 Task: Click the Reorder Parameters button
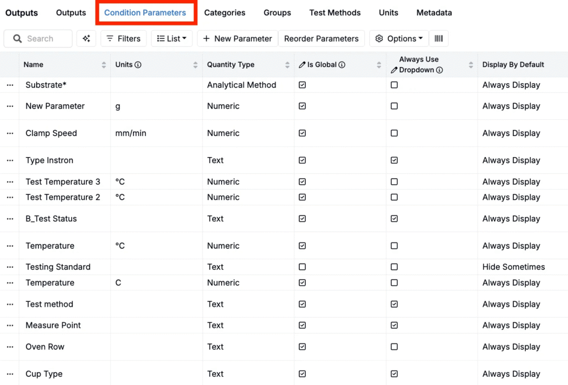[x=321, y=38]
